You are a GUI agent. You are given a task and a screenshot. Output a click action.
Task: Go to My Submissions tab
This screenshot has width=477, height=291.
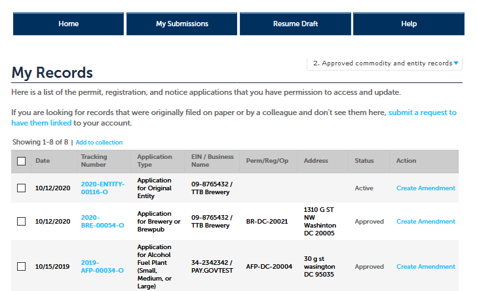point(181,24)
